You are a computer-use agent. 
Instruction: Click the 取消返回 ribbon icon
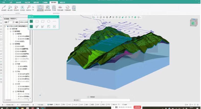click(16, 8)
